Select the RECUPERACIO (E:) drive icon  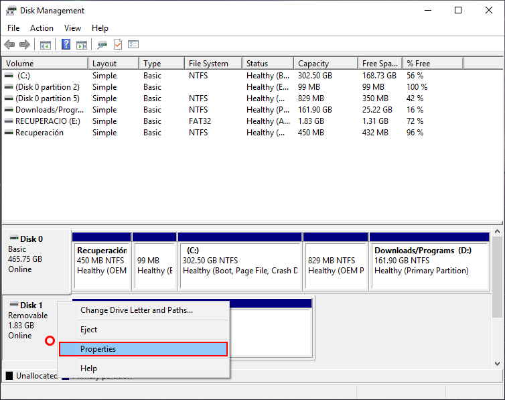[x=9, y=121]
